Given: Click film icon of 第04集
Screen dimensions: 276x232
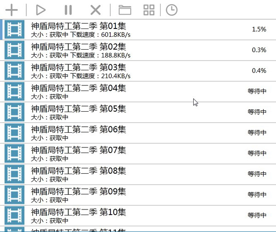Looking at the screenshot, I should tap(14, 91).
